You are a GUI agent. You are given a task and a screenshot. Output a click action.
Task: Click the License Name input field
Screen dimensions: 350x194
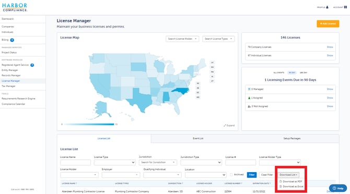(75, 162)
